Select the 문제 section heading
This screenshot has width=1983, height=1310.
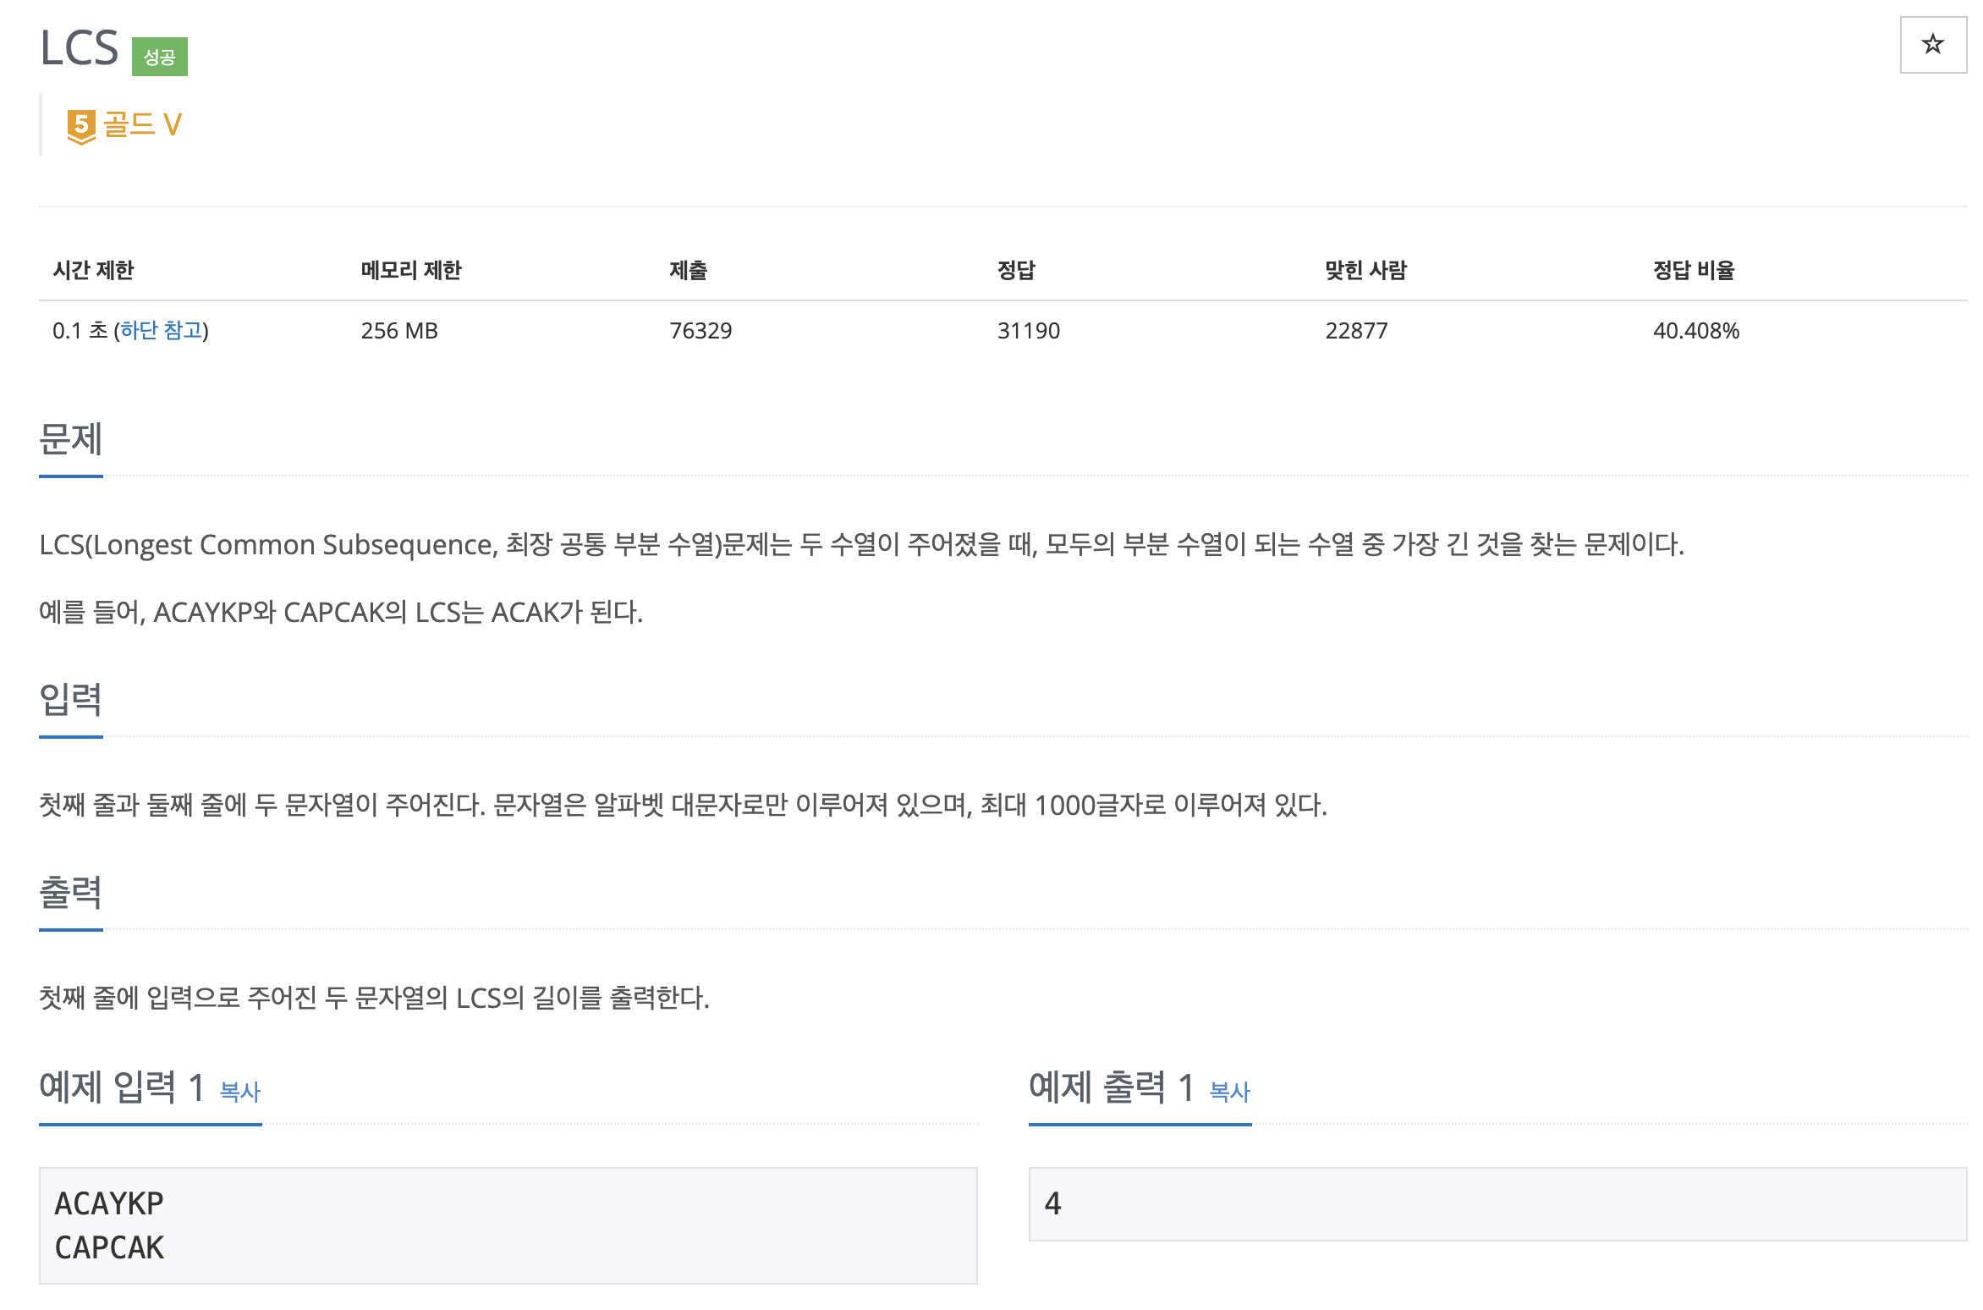(x=71, y=439)
